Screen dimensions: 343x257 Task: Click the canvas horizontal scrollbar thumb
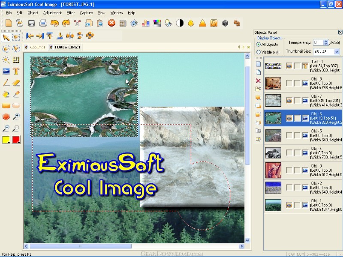[x=80, y=246]
